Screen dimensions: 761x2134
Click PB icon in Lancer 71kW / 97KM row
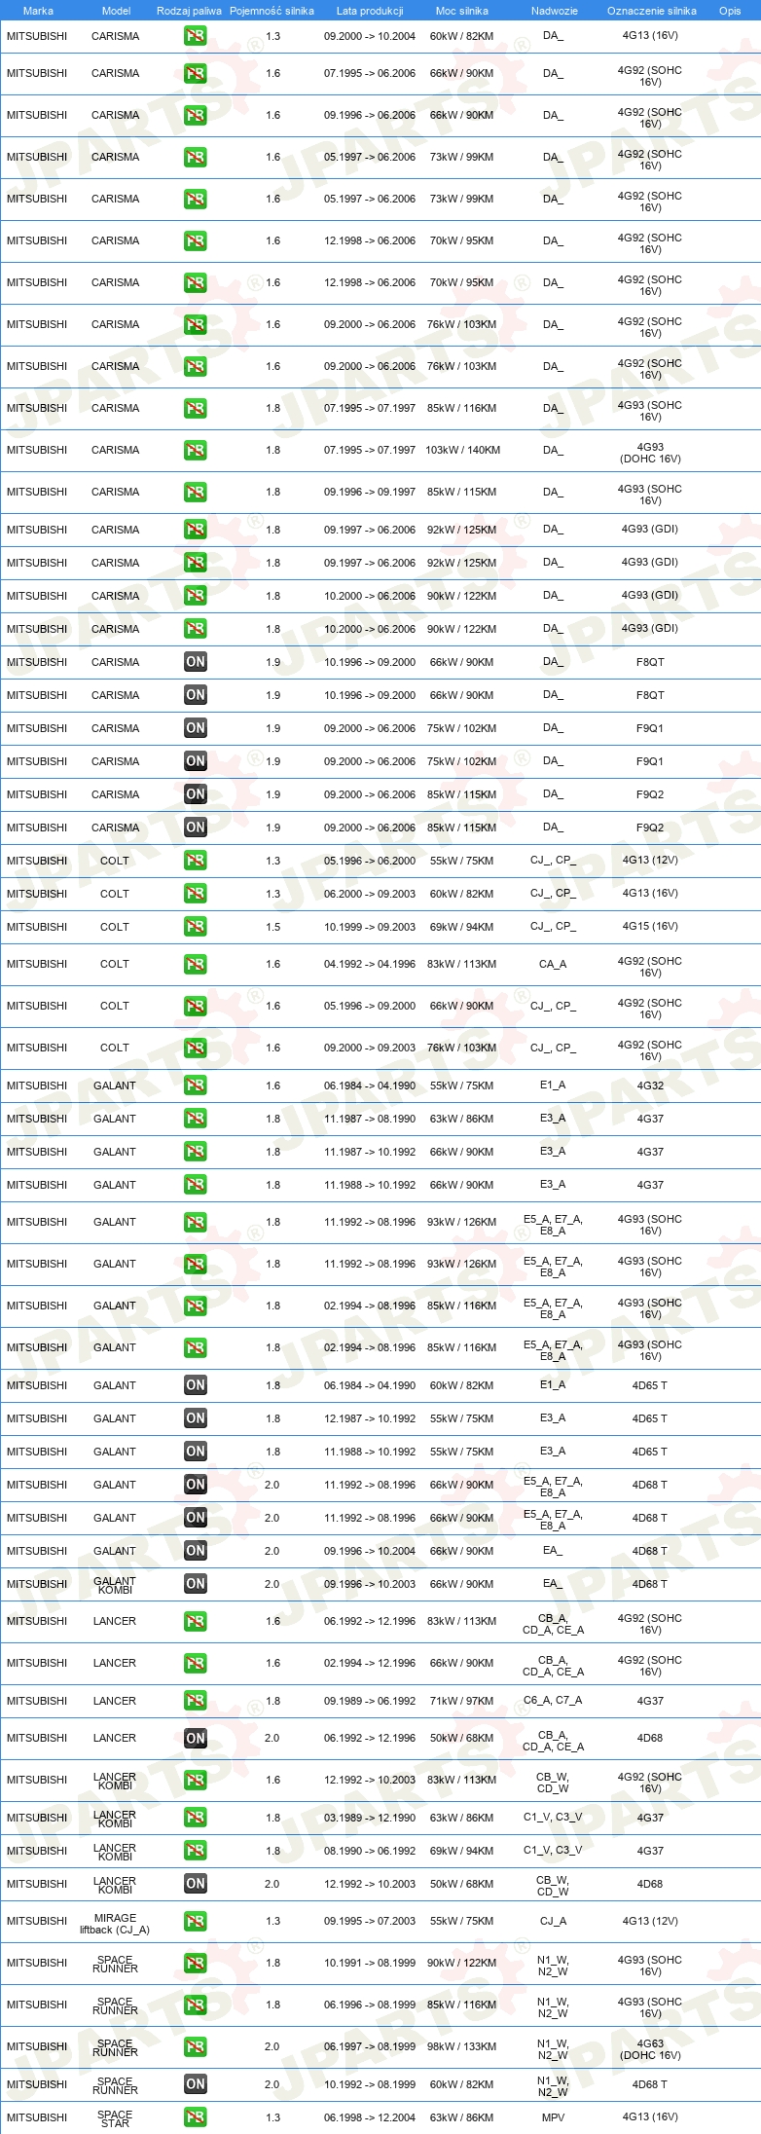pos(196,1701)
